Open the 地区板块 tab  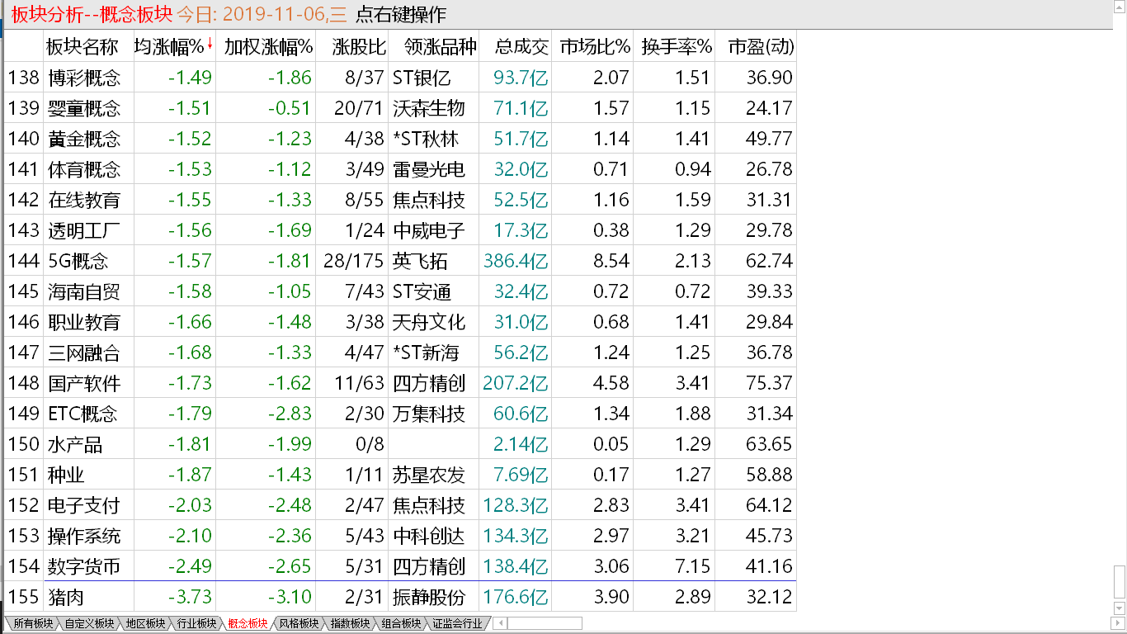click(145, 623)
